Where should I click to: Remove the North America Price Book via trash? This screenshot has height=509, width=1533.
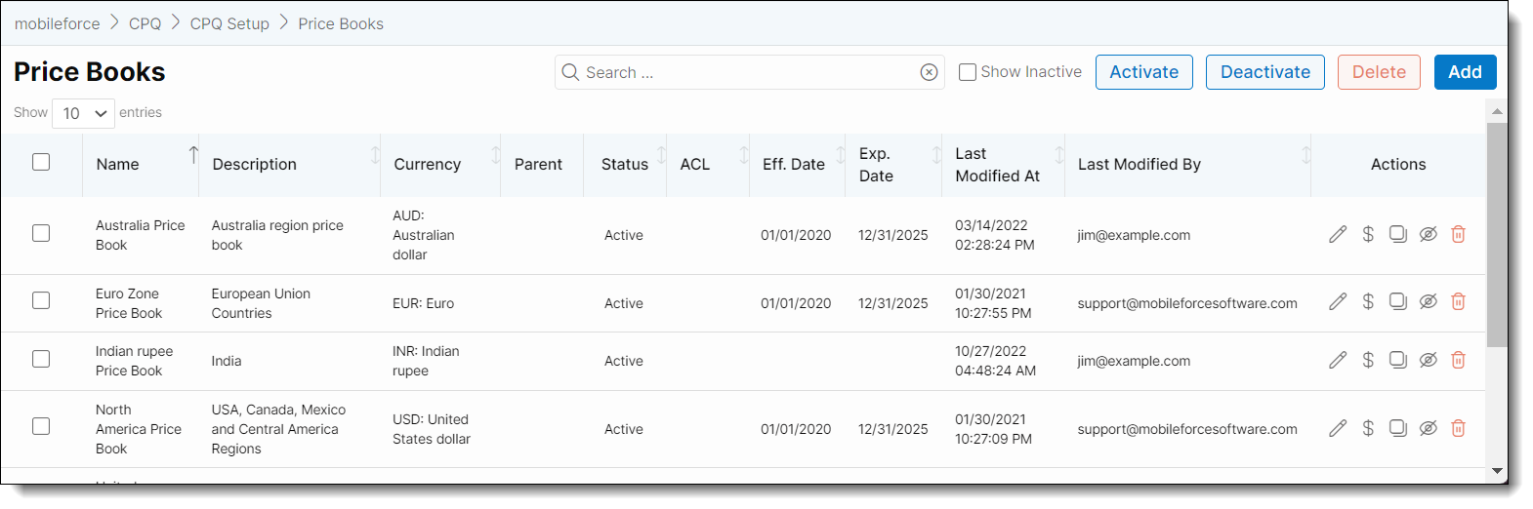pos(1458,428)
